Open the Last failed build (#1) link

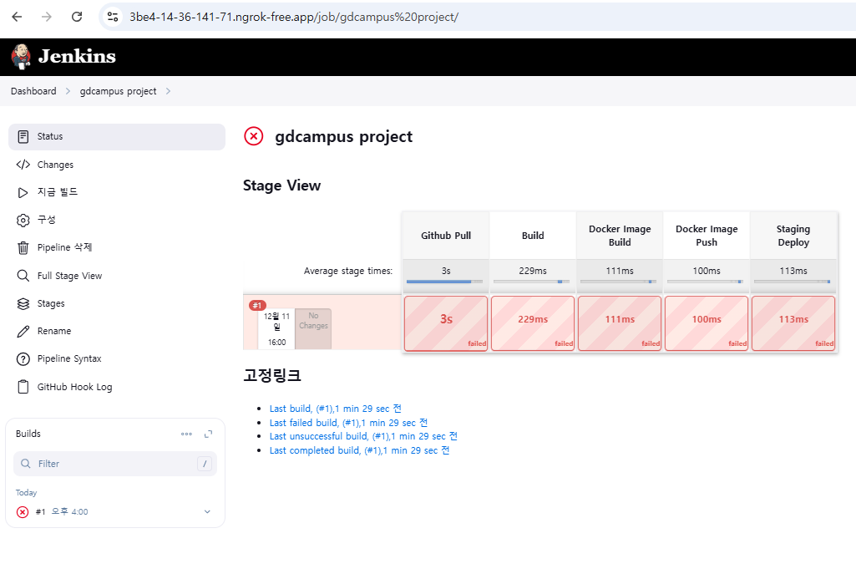point(348,423)
